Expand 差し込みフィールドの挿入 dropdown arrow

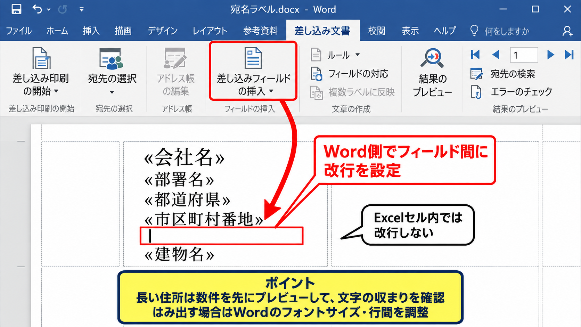pyautogui.click(x=271, y=91)
